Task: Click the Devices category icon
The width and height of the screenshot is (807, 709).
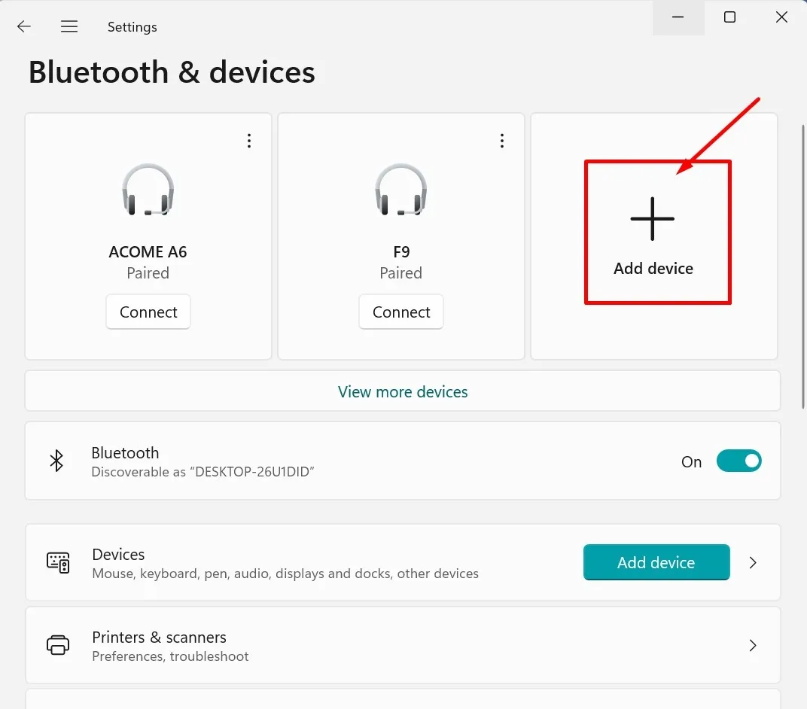Action: [x=58, y=561]
